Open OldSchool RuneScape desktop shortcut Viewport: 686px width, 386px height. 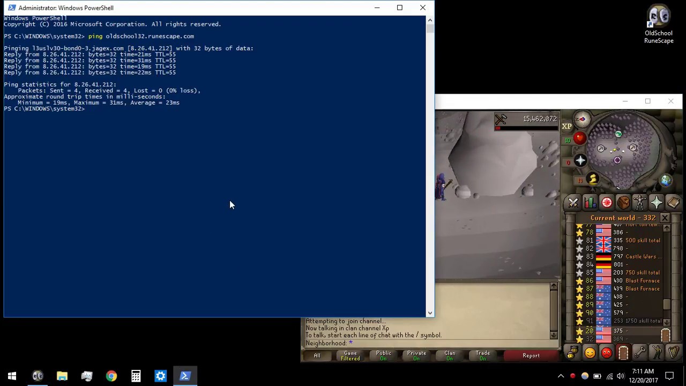pyautogui.click(x=659, y=25)
